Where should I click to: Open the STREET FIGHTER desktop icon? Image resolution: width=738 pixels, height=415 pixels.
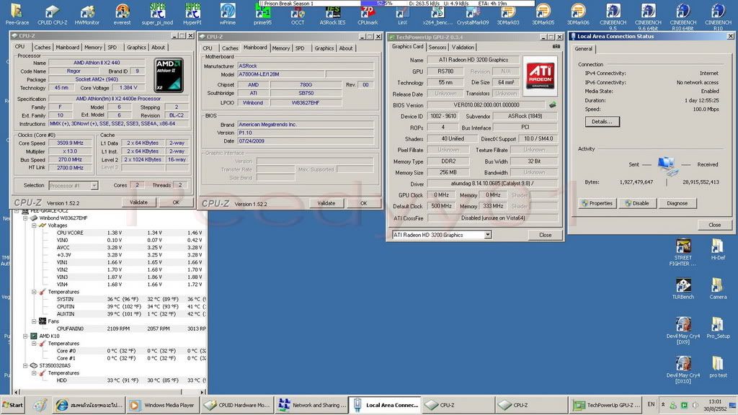pos(683,252)
